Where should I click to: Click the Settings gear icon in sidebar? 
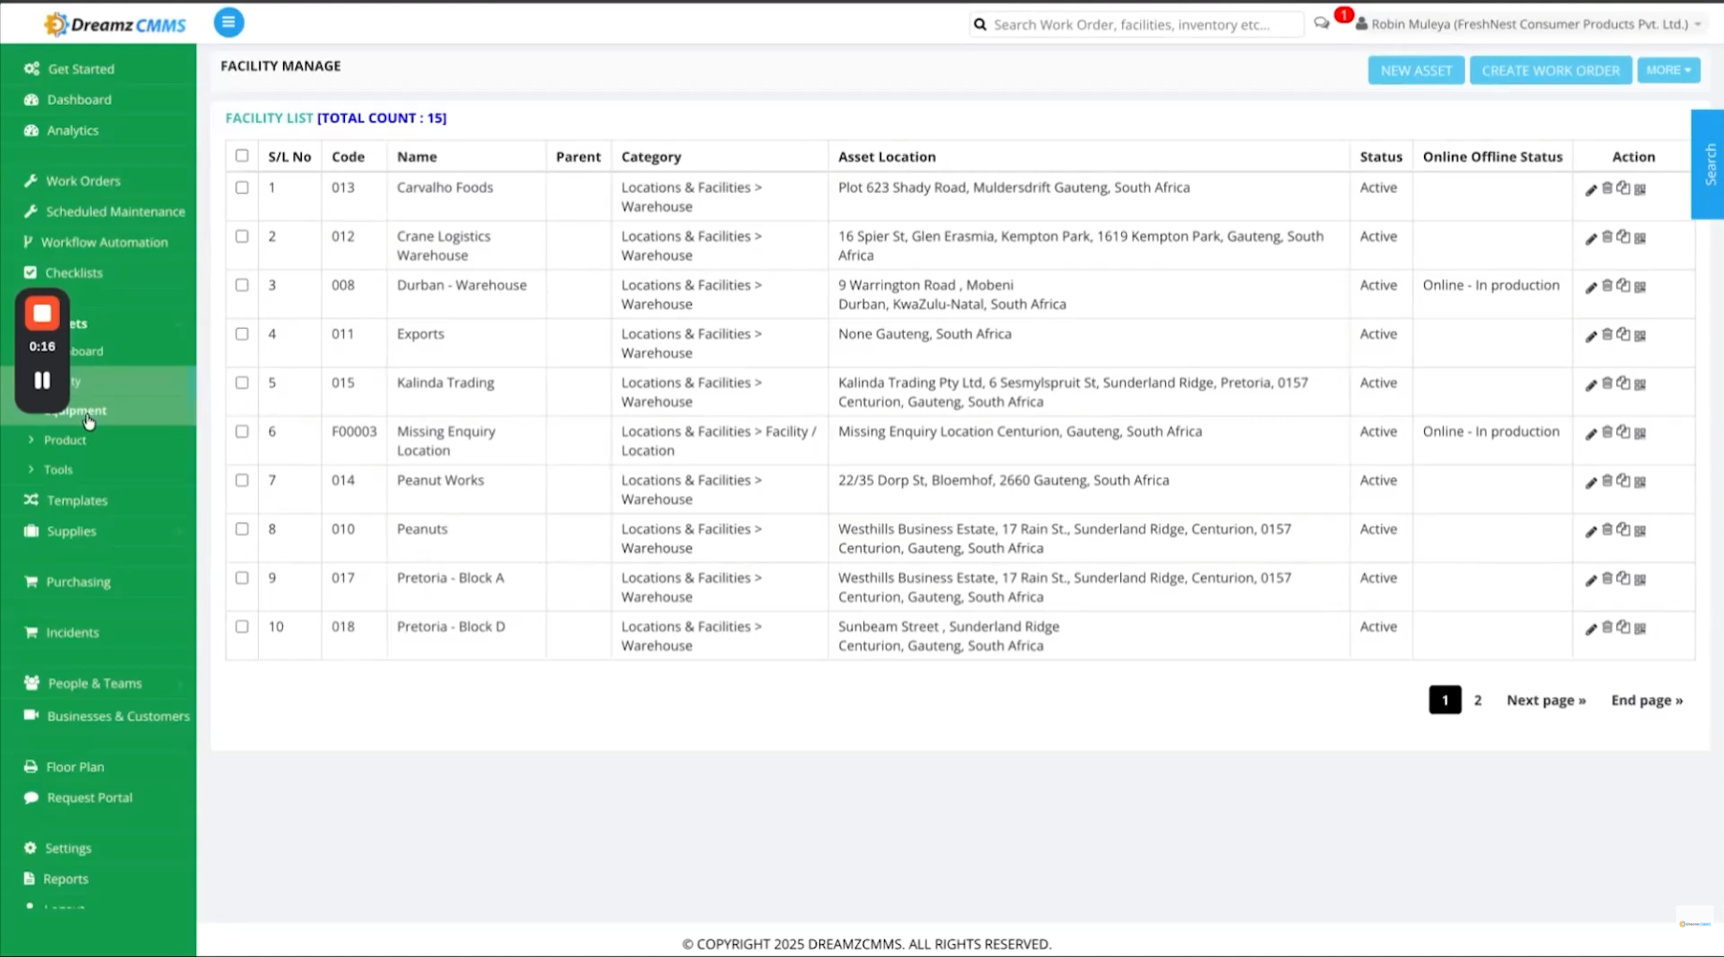pos(30,848)
